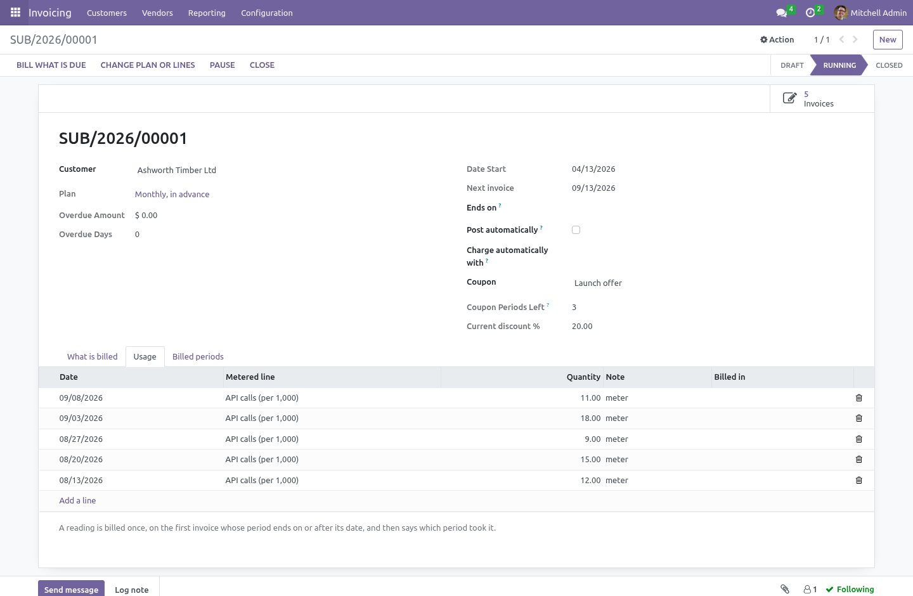Delete the 08/13/2026 usage line

[x=859, y=481]
